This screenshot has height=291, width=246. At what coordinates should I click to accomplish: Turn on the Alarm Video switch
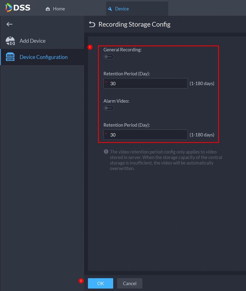coord(109,108)
